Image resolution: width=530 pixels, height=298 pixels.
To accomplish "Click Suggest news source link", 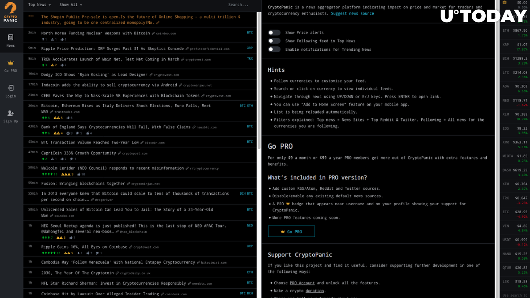I will (352, 14).
